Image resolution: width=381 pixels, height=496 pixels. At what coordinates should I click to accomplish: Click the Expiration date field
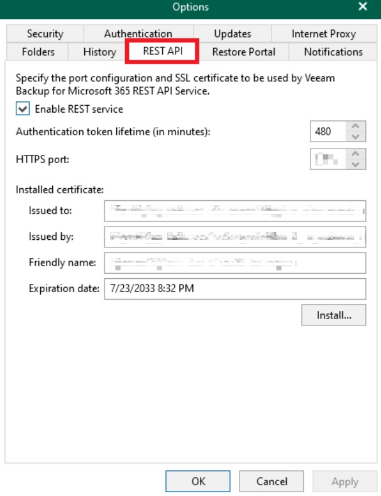235,288
